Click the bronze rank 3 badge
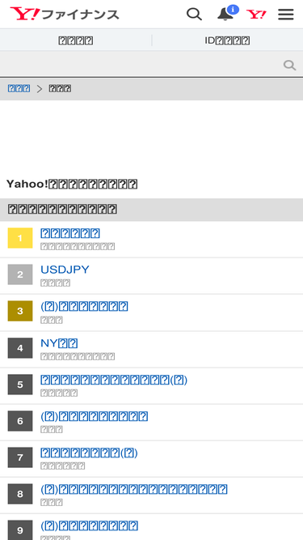 pos(20,311)
